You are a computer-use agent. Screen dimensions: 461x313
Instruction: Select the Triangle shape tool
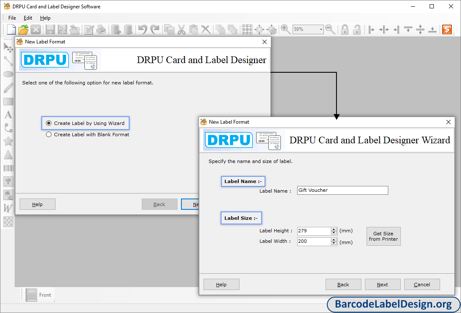click(x=8, y=155)
